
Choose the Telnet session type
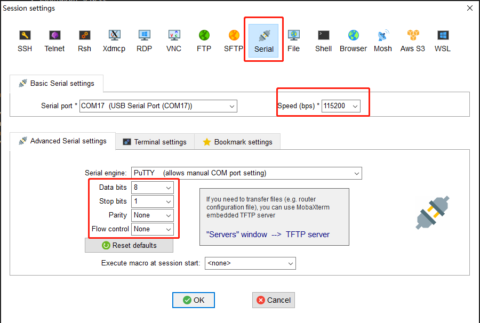click(54, 41)
